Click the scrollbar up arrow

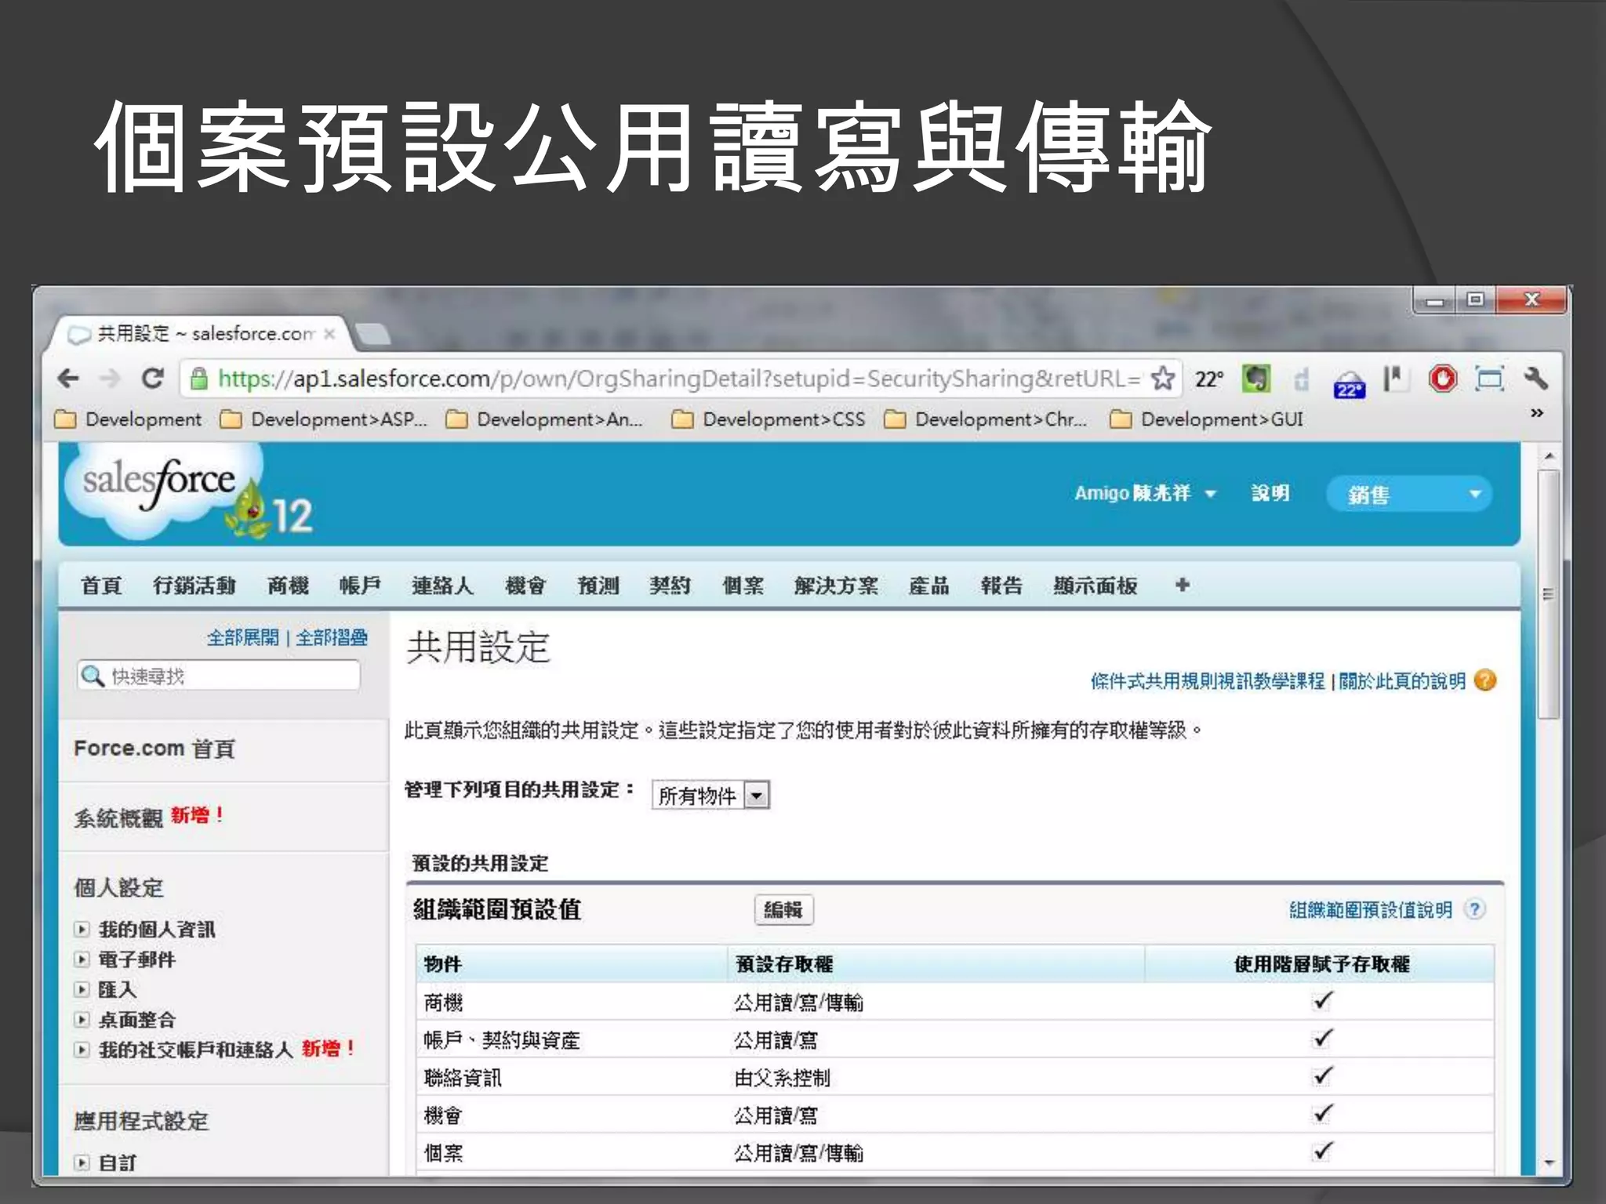pos(1549,456)
